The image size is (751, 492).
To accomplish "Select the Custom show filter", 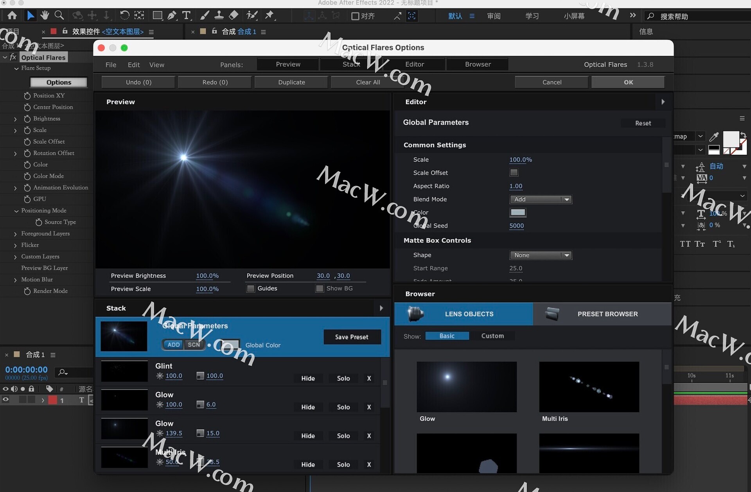I will coord(492,336).
